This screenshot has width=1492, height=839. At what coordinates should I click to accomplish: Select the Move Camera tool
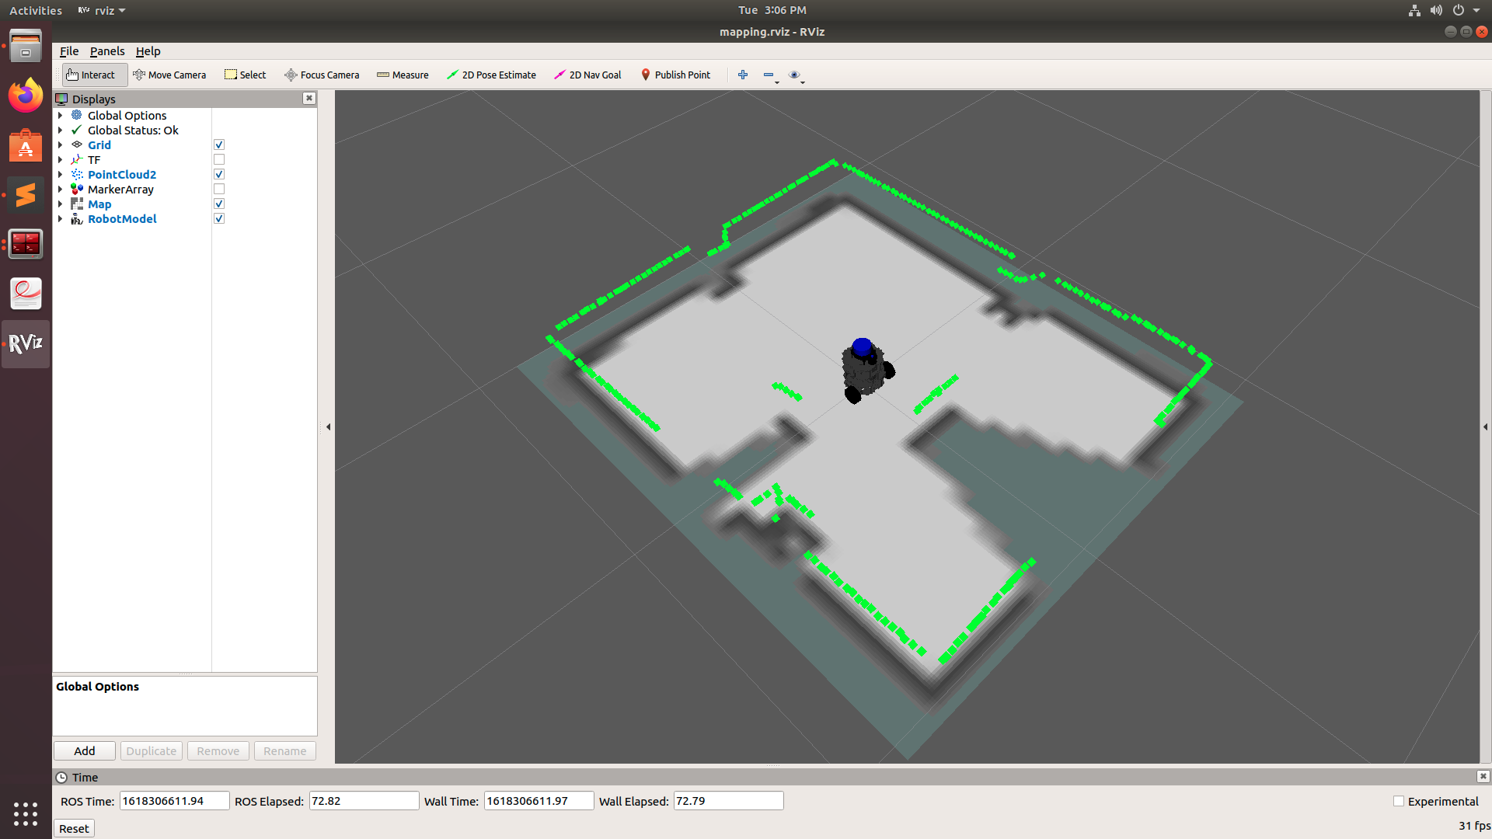pos(169,75)
